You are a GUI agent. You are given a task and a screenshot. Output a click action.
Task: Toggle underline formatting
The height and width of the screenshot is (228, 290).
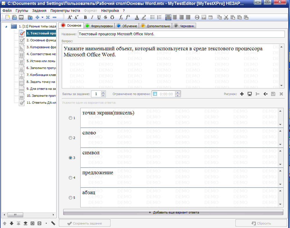tap(99, 18)
